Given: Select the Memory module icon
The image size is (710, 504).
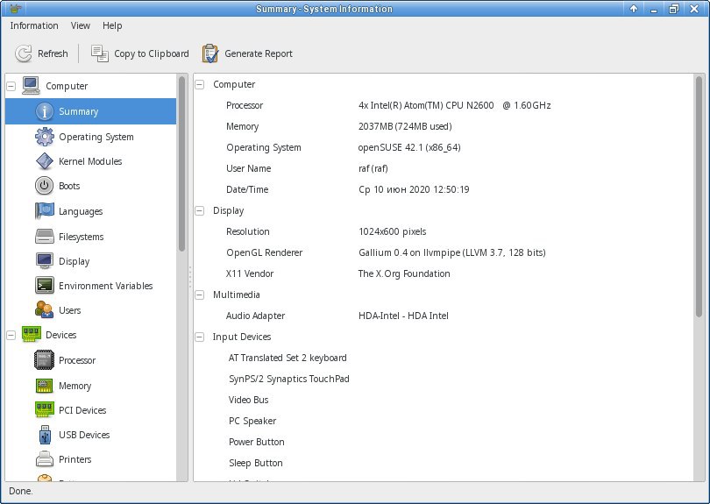Looking at the screenshot, I should [x=45, y=386].
